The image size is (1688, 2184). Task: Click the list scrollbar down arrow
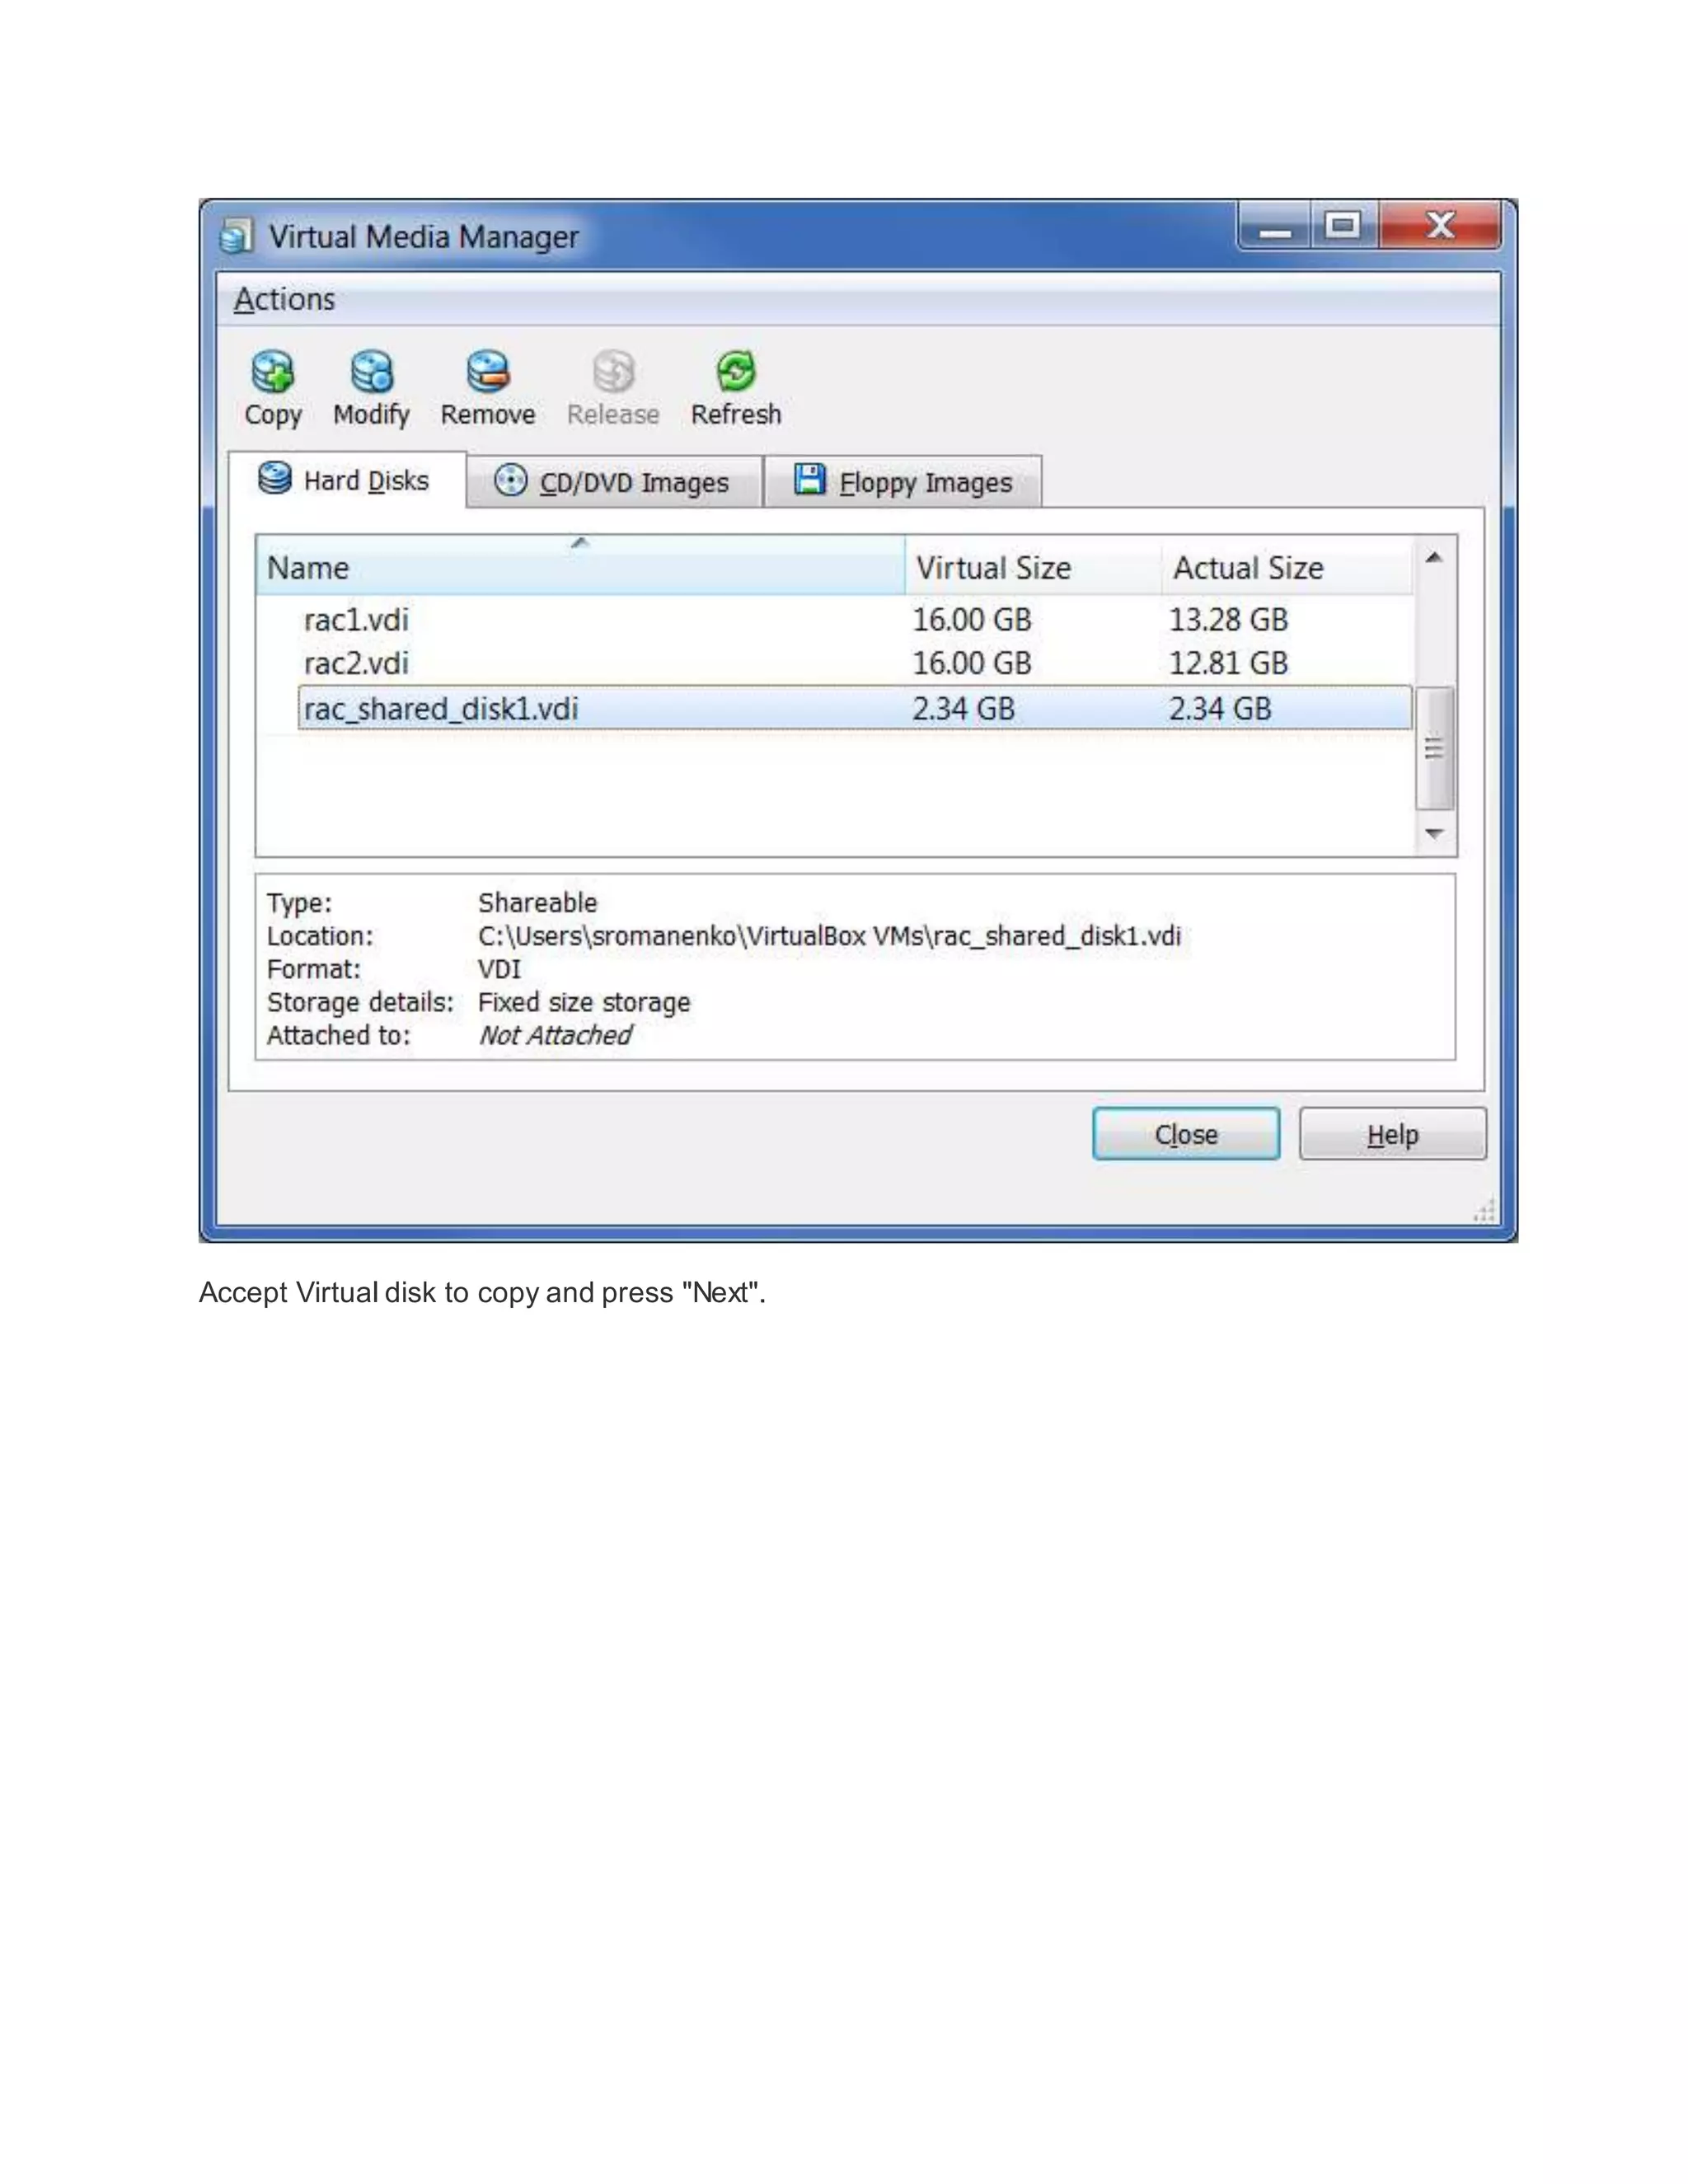[x=1434, y=833]
